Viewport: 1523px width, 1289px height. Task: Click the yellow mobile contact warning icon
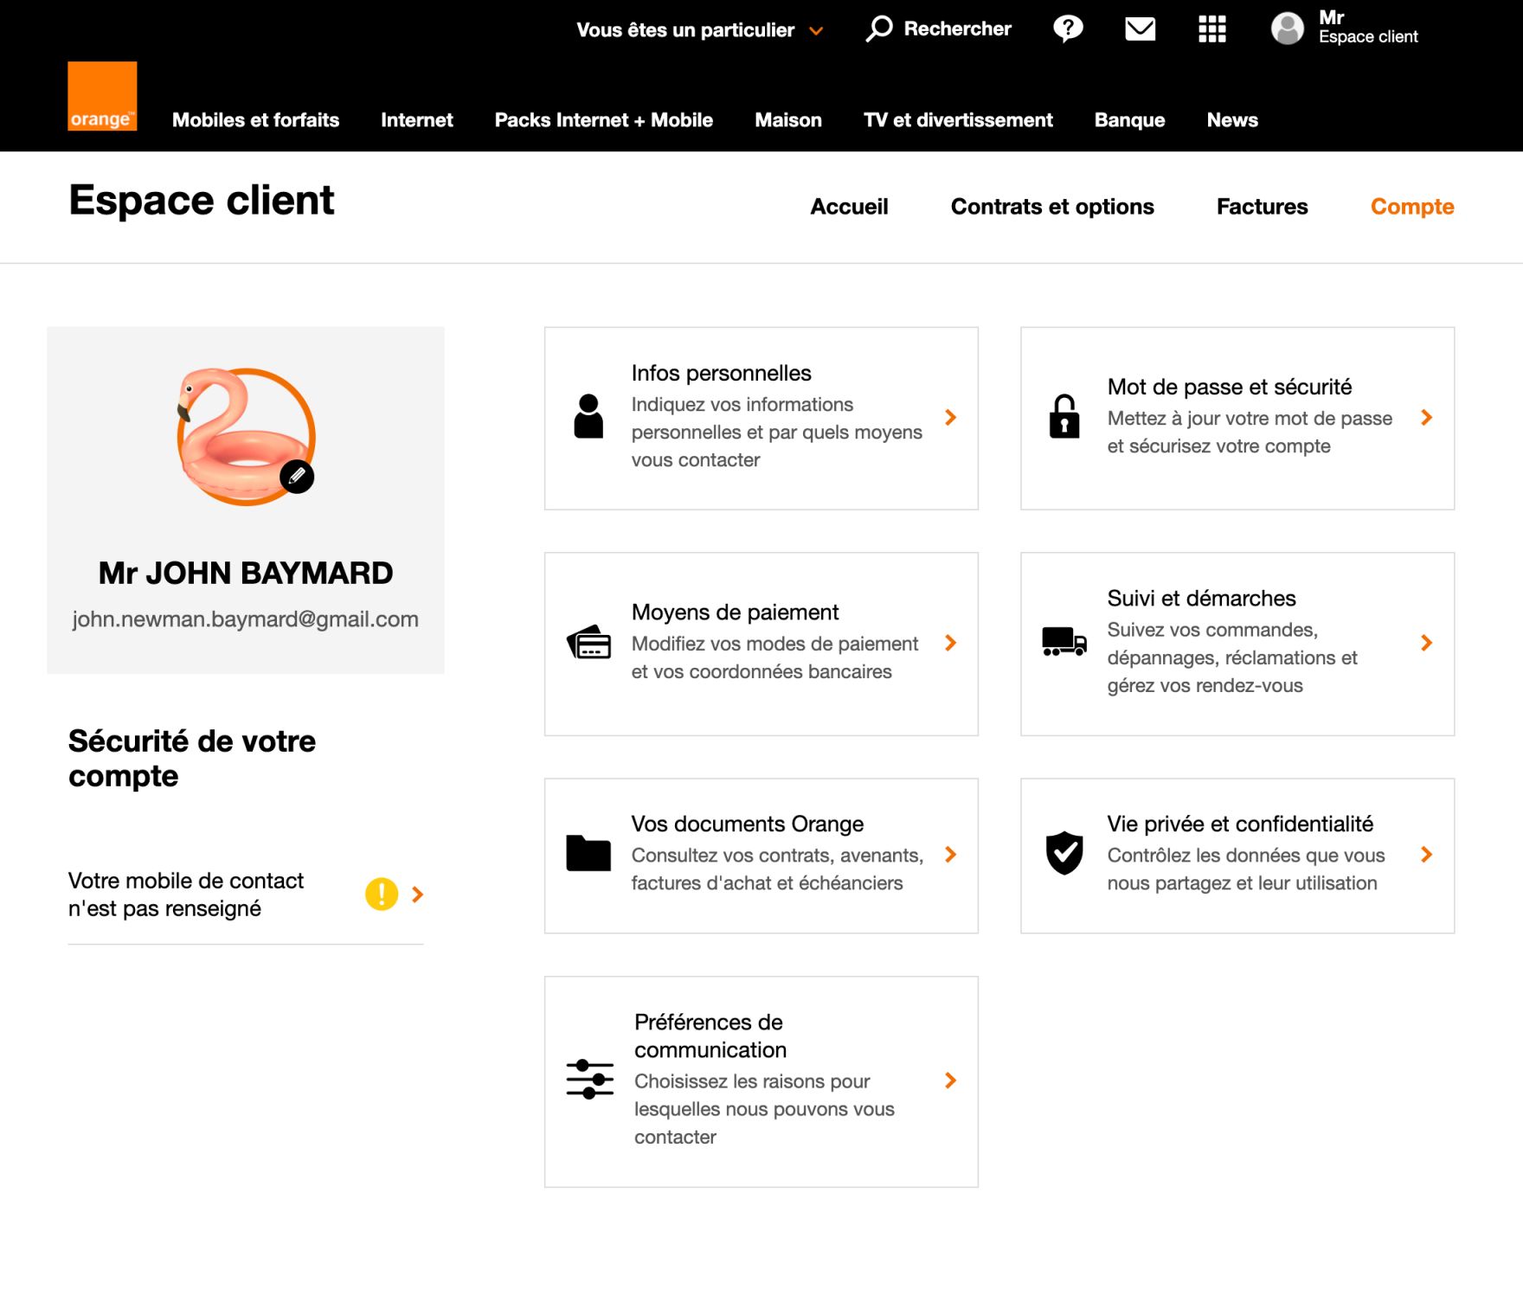(x=382, y=894)
